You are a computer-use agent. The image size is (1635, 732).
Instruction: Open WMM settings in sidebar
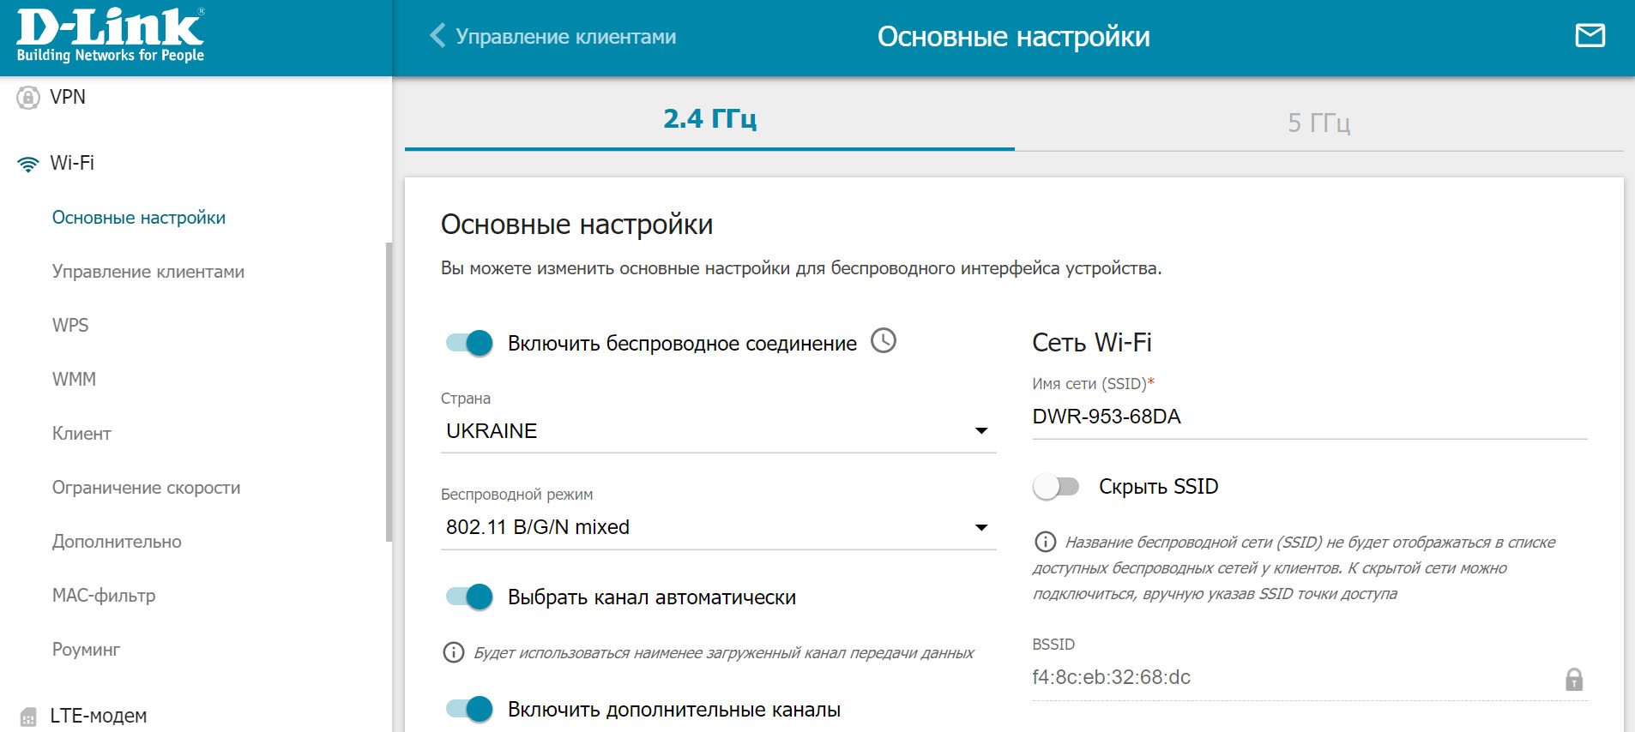tap(74, 380)
